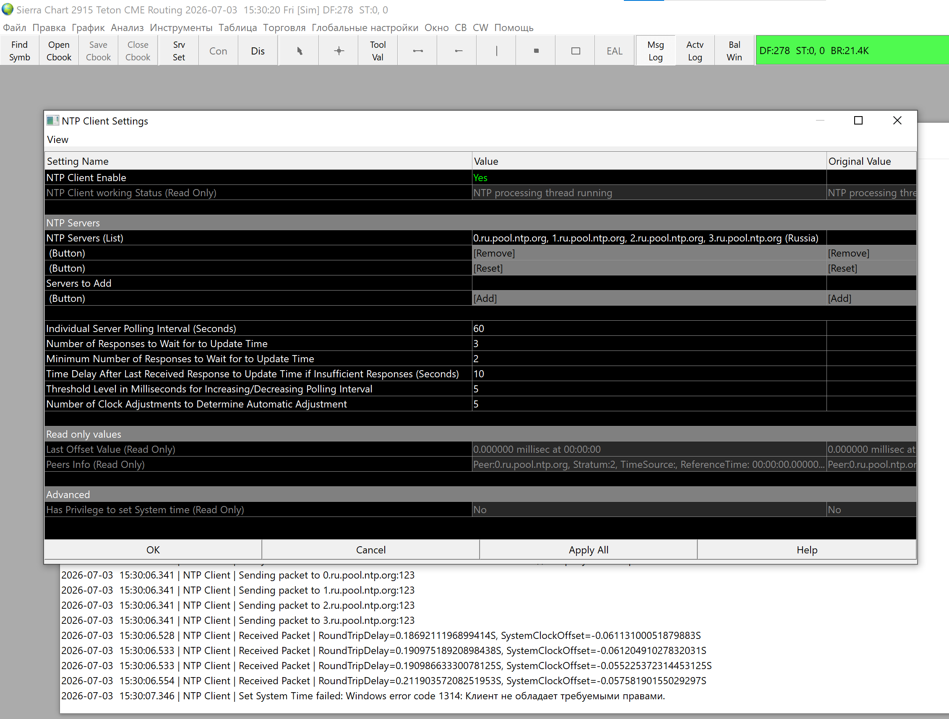This screenshot has height=719, width=949.
Task: Open the activity log via Actv Log
Action: point(695,51)
